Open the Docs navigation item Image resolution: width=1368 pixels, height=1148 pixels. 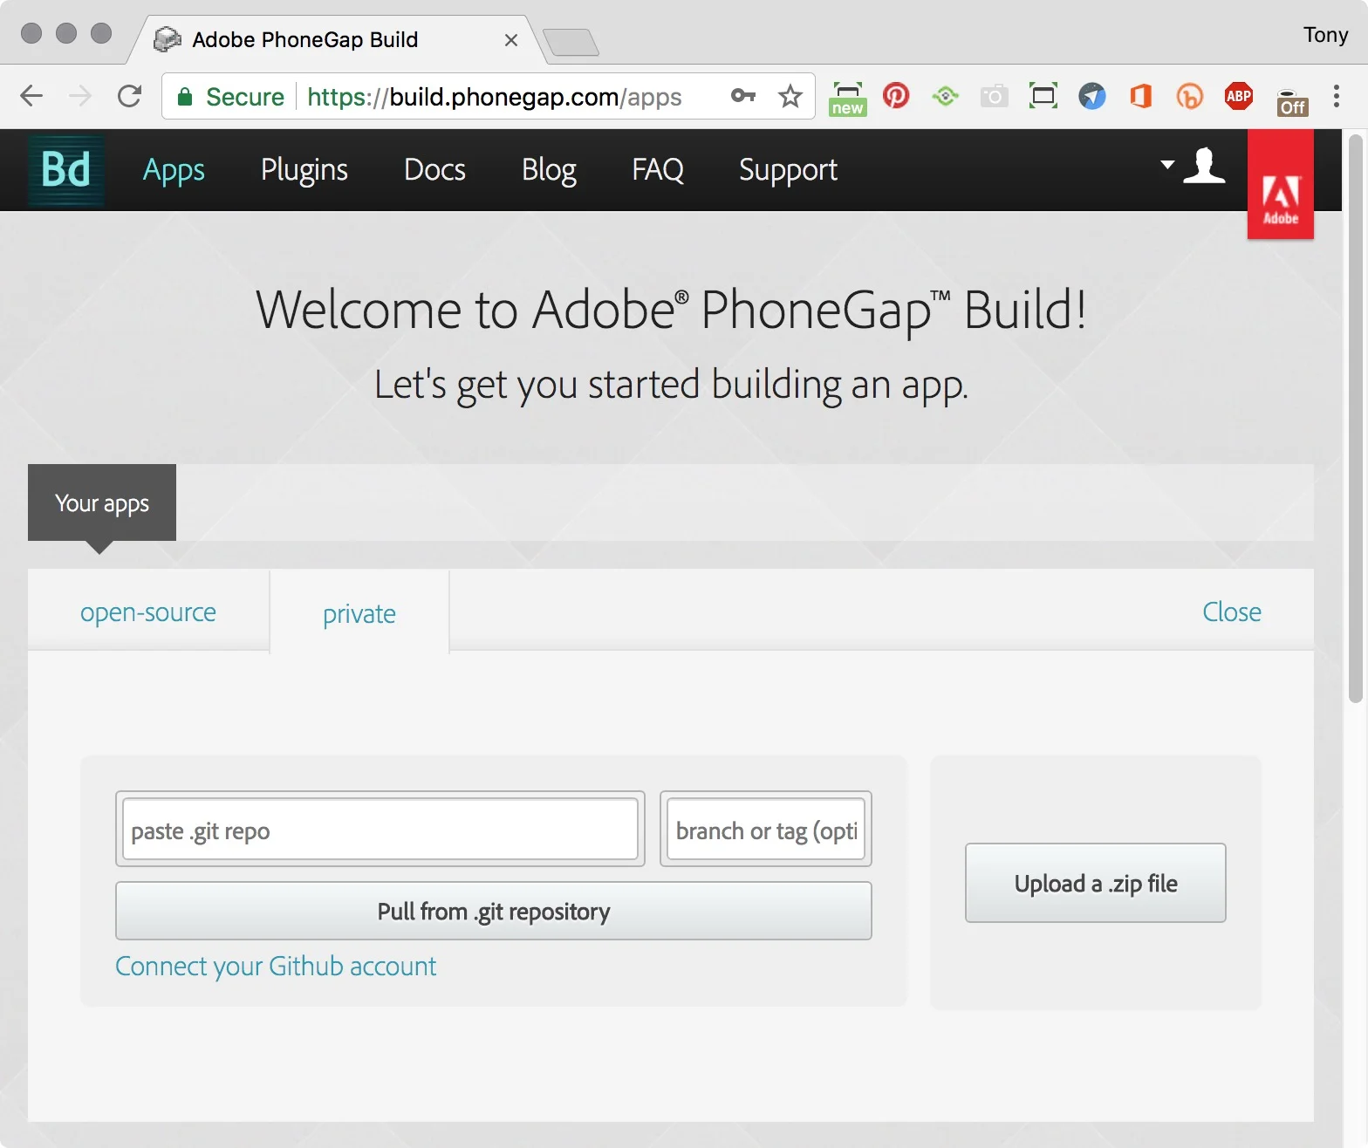coord(434,169)
